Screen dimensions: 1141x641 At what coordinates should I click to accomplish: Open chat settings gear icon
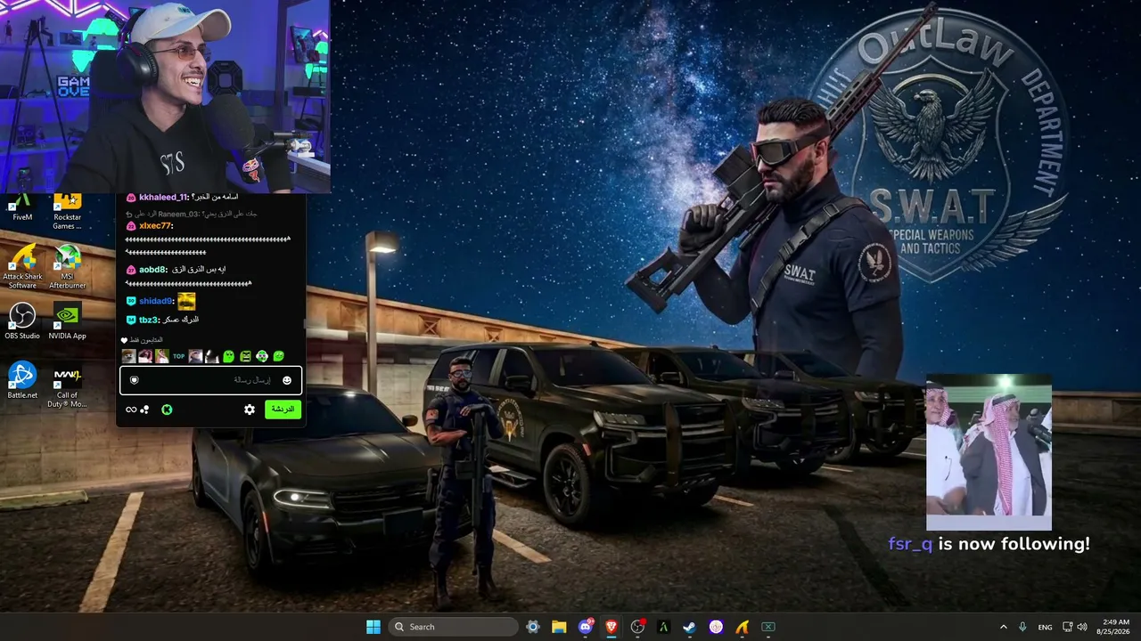(250, 410)
